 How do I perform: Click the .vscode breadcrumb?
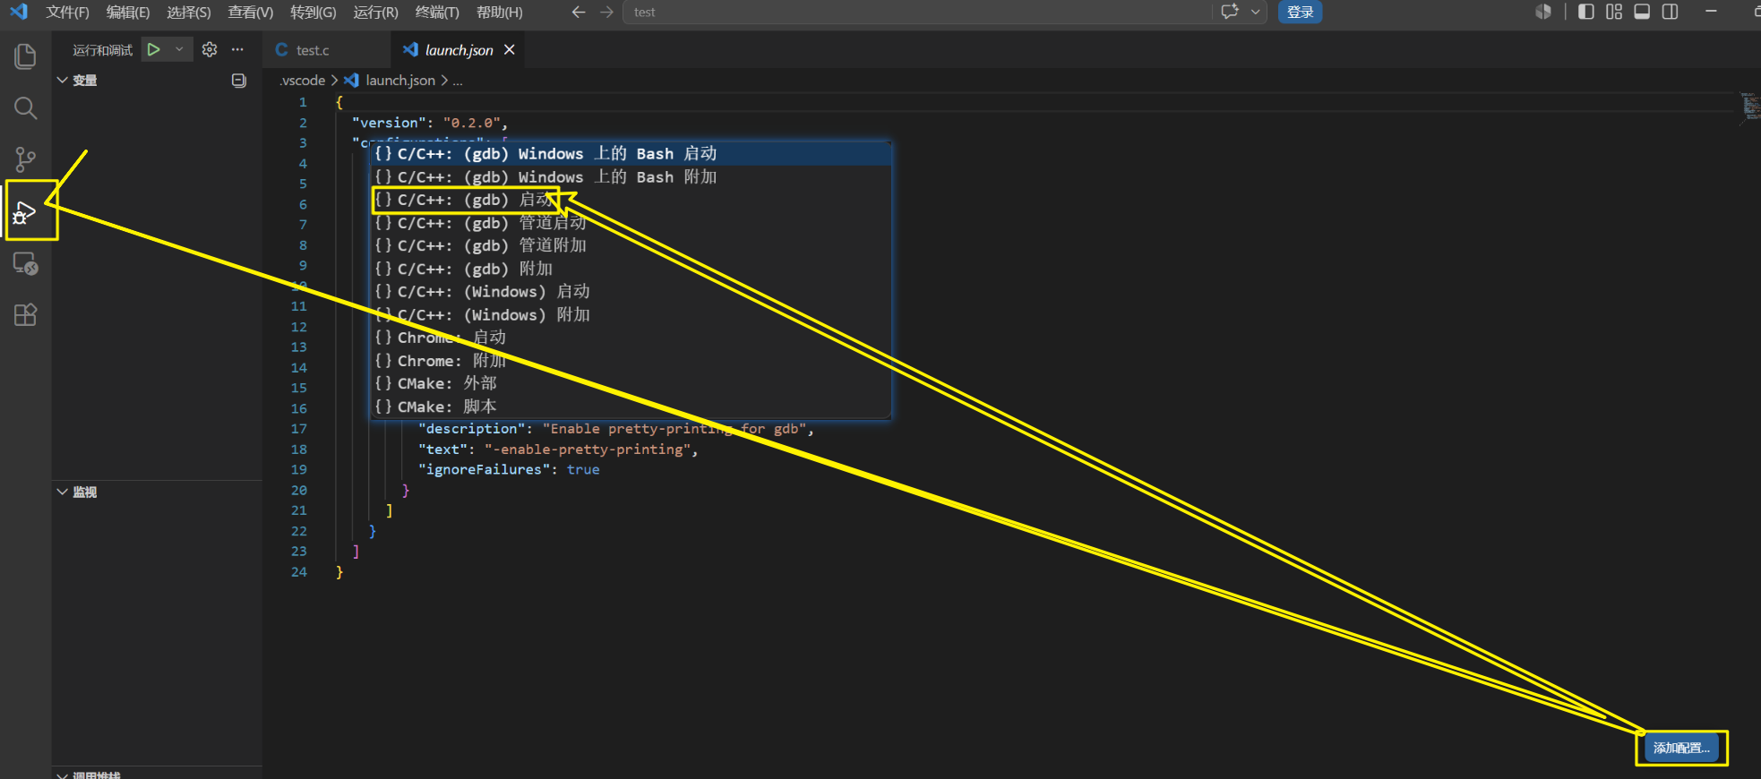pyautogui.click(x=303, y=81)
